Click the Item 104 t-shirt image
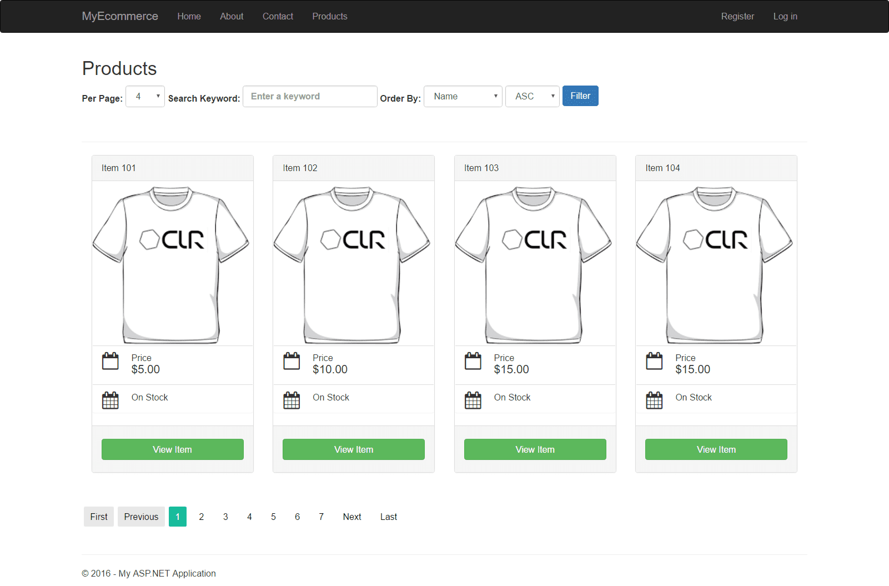This screenshot has width=889, height=586. click(715, 265)
